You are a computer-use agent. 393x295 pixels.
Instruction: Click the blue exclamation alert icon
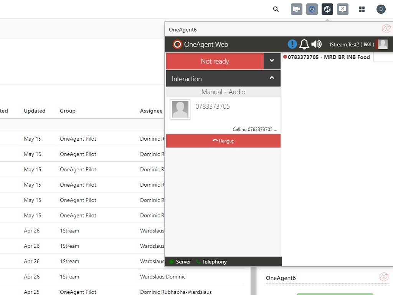(x=292, y=44)
